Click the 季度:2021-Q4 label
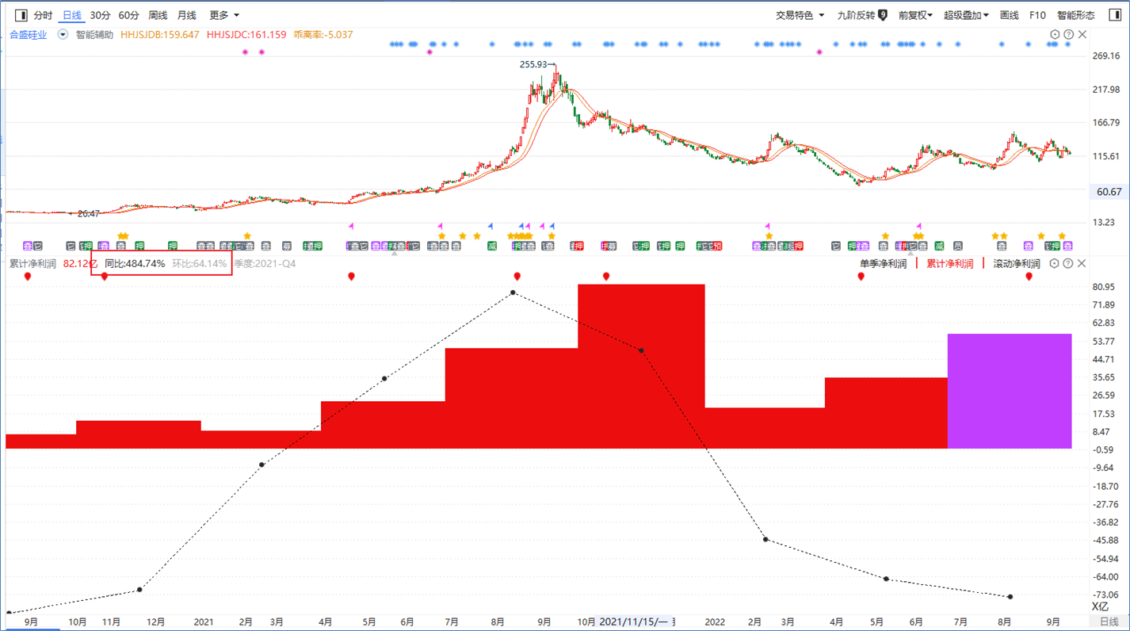1130x631 pixels. [265, 263]
